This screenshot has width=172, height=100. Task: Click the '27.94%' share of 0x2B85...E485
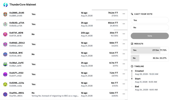point(115,16)
